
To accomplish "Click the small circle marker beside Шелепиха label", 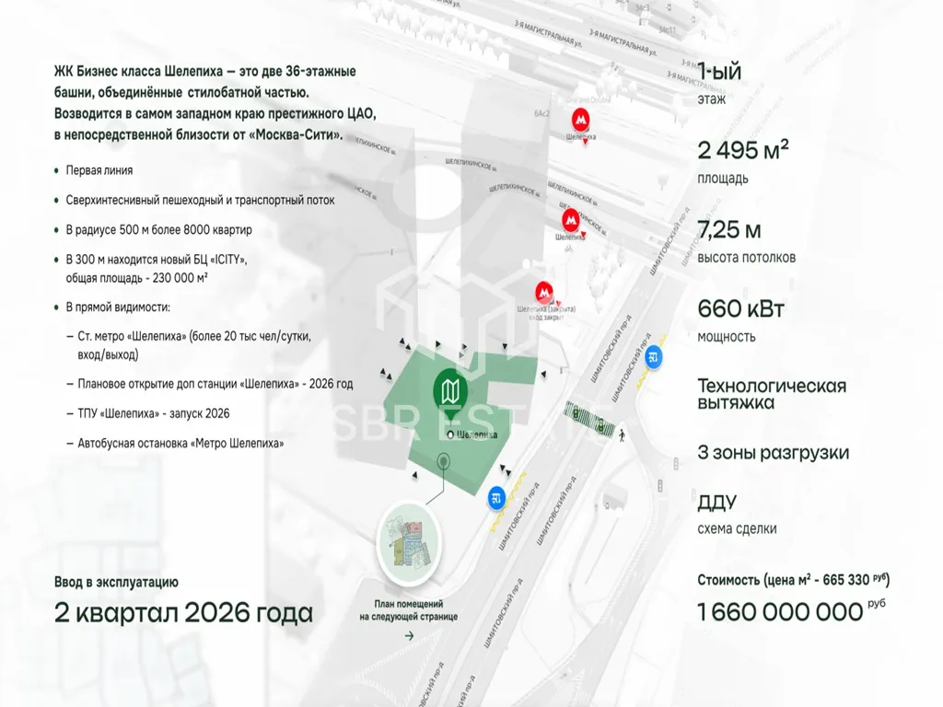I will coord(449,434).
